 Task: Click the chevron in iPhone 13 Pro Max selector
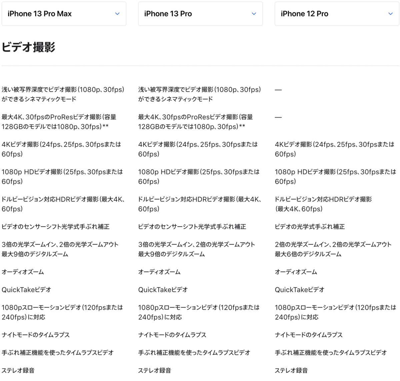(117, 14)
